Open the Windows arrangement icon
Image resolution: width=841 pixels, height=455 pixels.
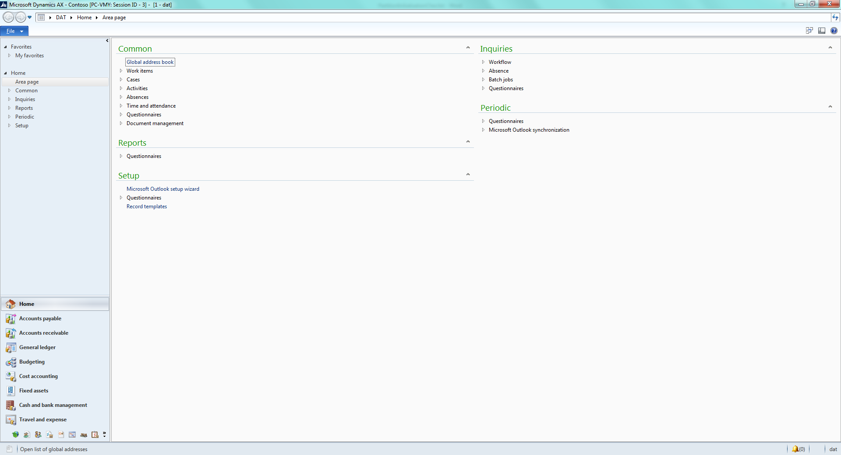tap(809, 31)
